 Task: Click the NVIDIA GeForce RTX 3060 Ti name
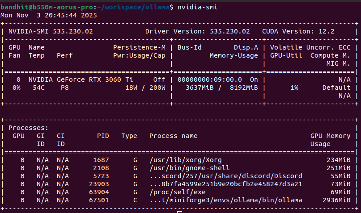77,79
